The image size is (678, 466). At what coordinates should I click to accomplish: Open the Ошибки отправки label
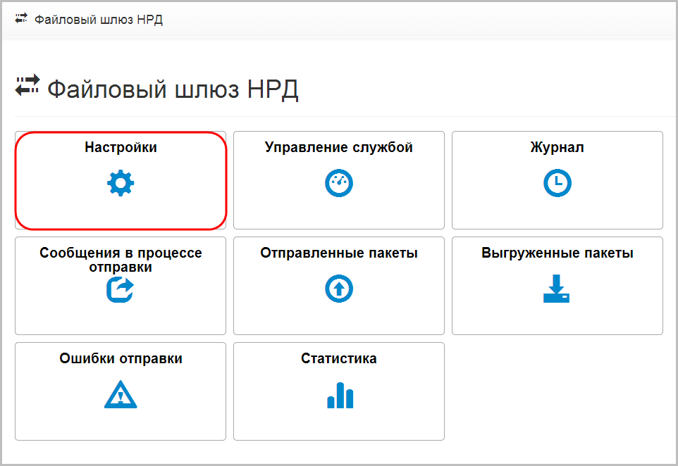point(121,358)
